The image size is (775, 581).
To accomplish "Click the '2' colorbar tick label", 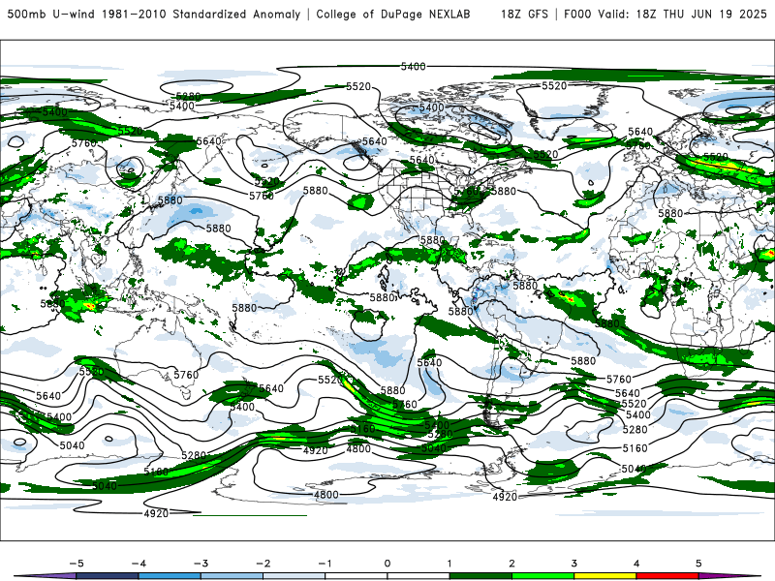I will [512, 564].
